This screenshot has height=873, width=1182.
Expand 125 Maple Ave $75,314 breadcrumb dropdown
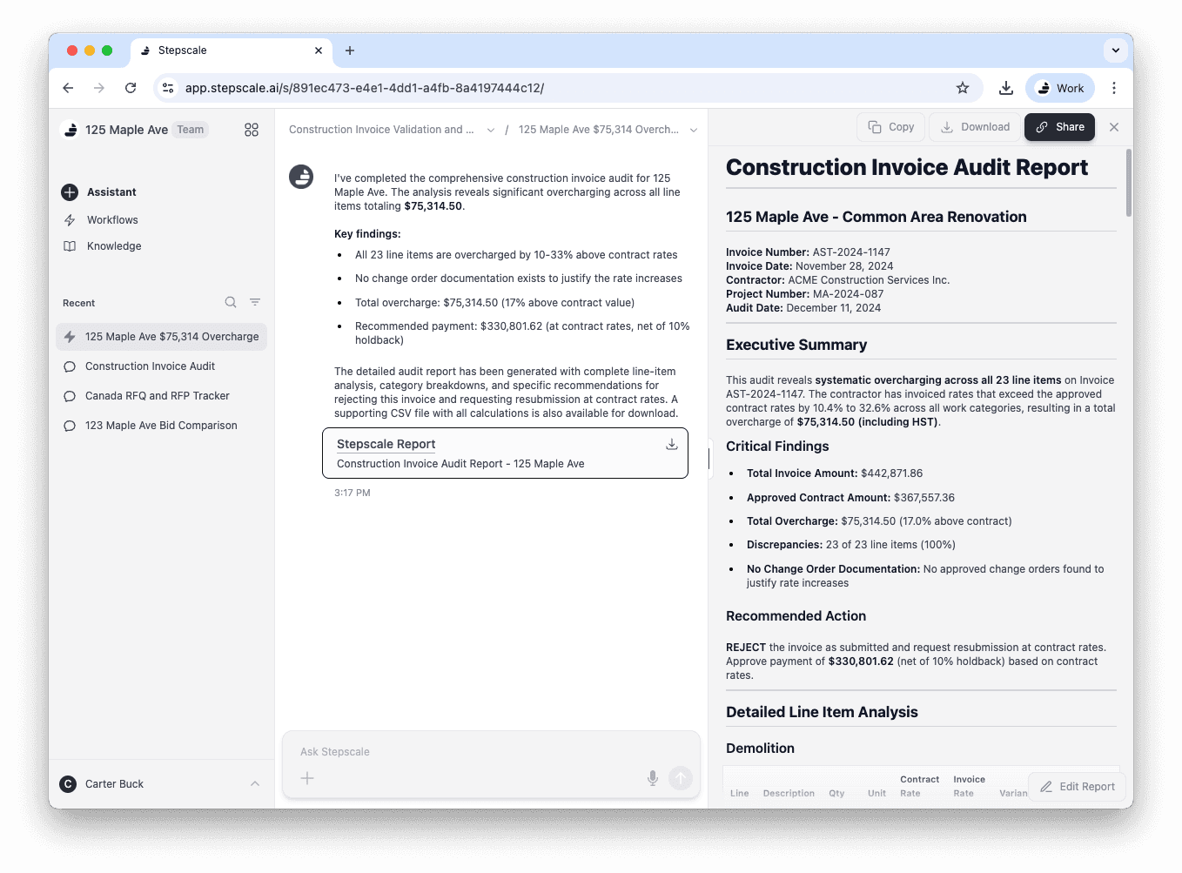pos(694,130)
